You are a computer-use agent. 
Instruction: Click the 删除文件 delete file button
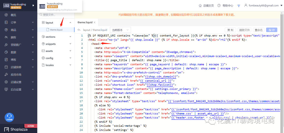(245, 30)
